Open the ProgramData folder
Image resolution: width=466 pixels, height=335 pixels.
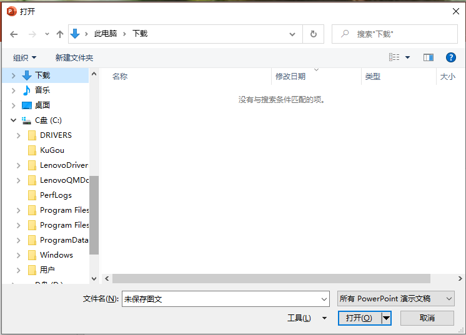pyautogui.click(x=64, y=240)
